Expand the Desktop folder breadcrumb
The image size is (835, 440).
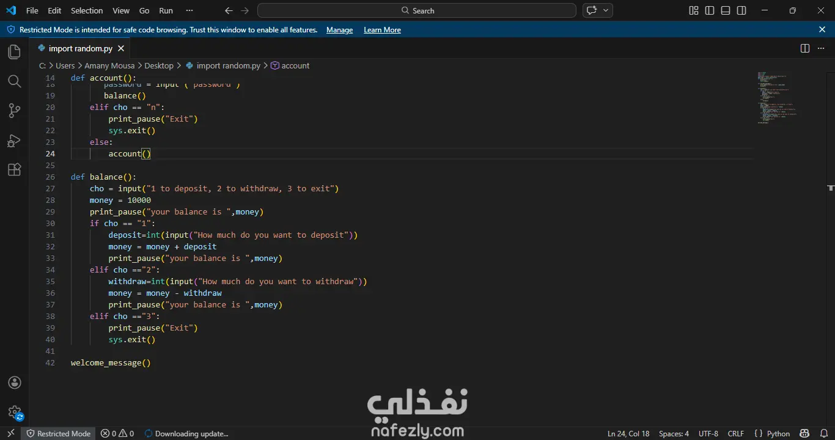[159, 65]
